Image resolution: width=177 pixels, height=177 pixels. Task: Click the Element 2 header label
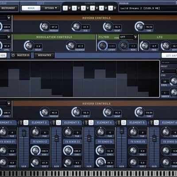[x=39, y=123]
